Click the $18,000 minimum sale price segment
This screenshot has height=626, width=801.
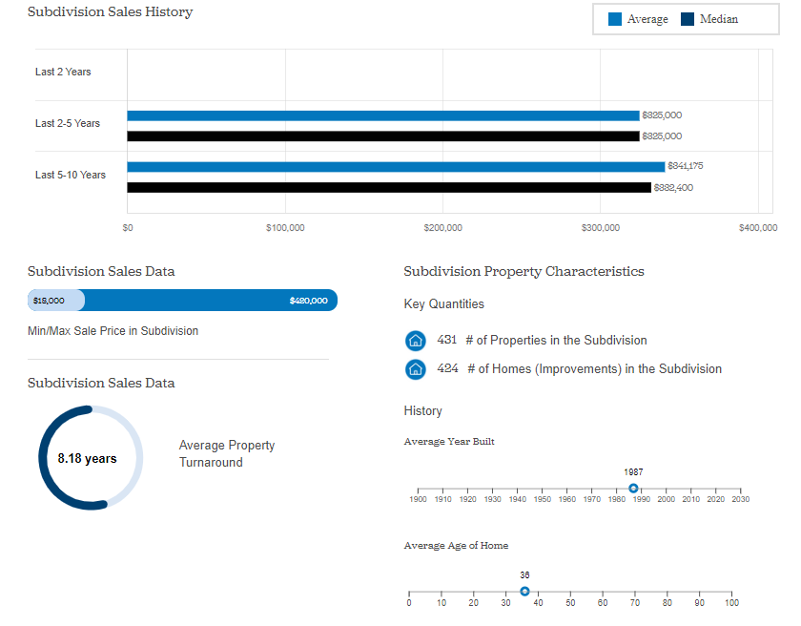click(56, 301)
